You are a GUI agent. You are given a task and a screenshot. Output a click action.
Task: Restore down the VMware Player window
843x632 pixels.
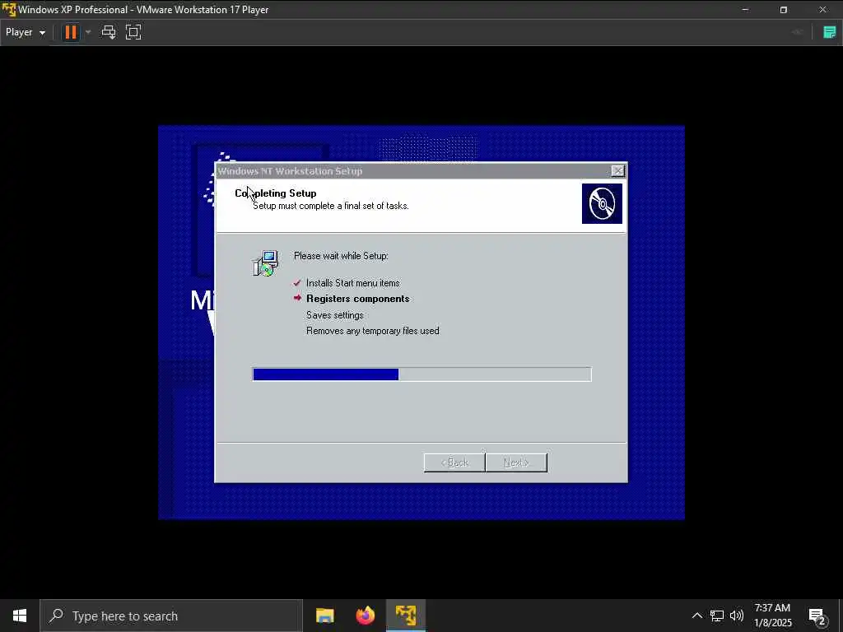[784, 10]
